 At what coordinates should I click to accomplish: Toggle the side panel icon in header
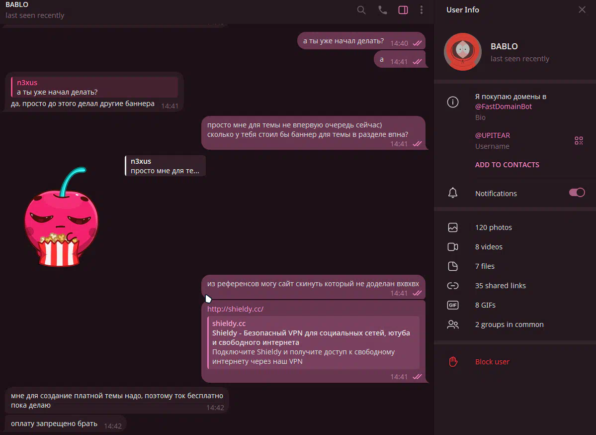pyautogui.click(x=403, y=10)
